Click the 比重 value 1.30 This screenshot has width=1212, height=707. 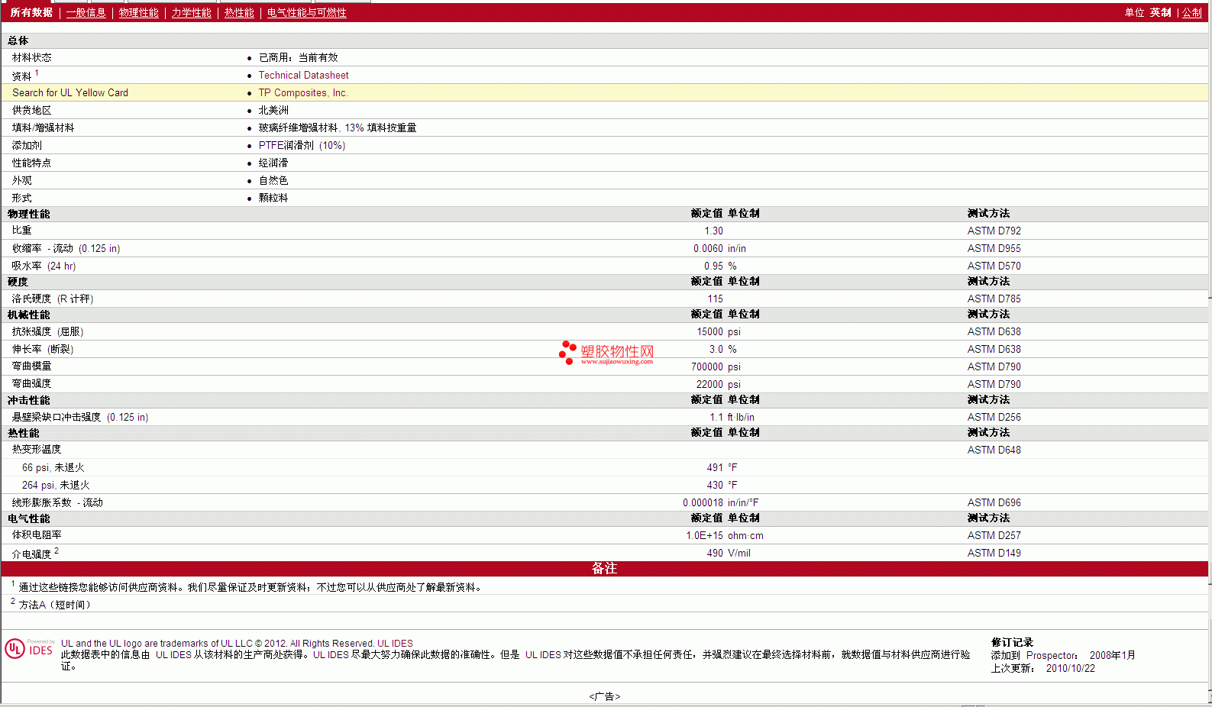coord(713,231)
